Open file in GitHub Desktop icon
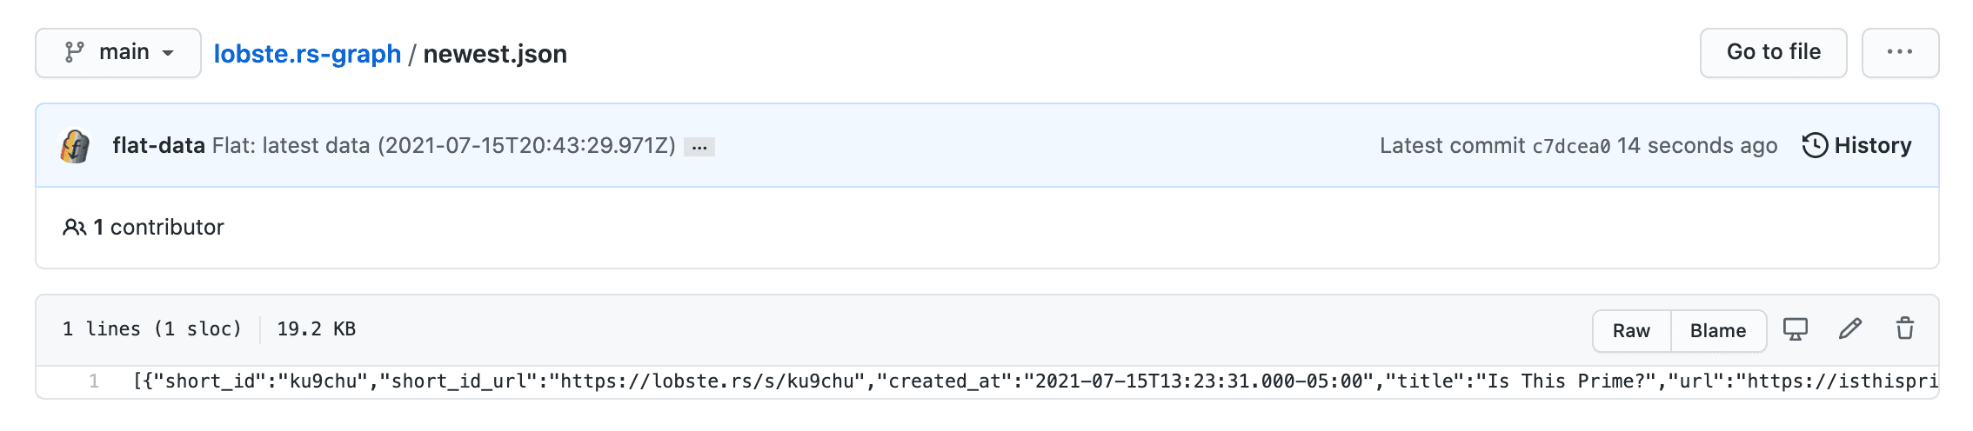The height and width of the screenshot is (431, 1973). tap(1796, 329)
